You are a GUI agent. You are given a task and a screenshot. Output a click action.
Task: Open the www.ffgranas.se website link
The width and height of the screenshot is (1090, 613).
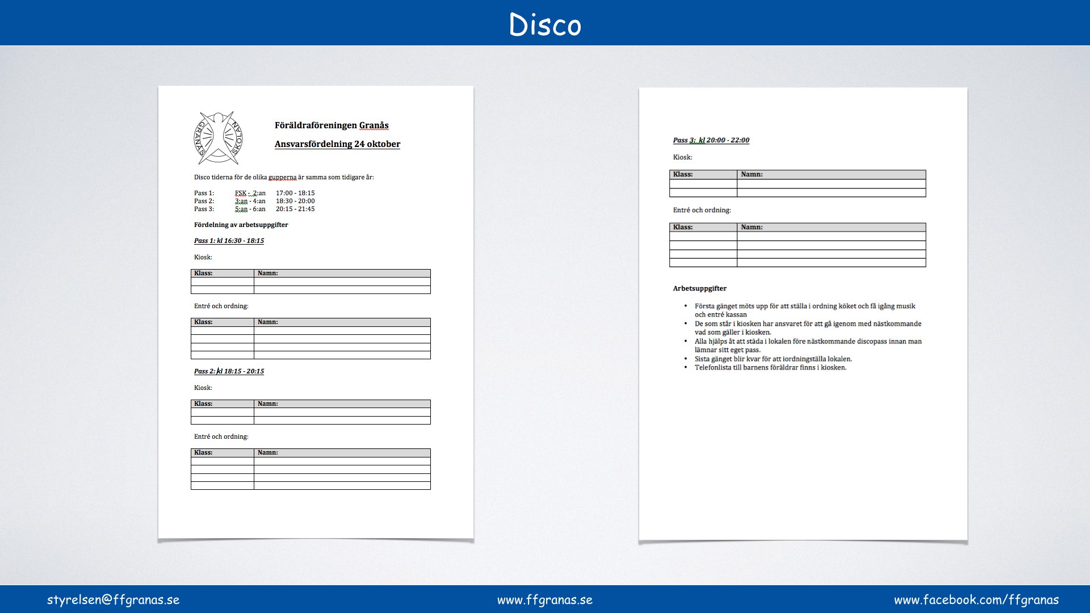(x=545, y=600)
